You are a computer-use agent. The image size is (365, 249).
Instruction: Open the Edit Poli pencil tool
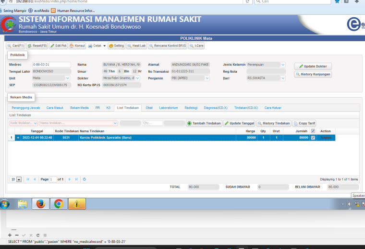(x=58, y=45)
